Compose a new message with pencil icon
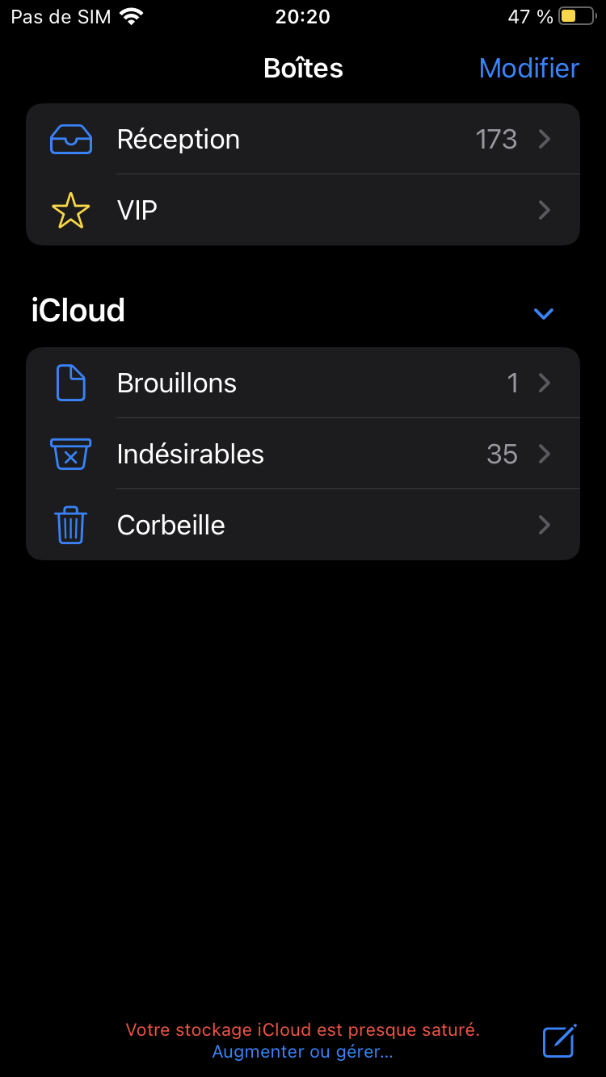The width and height of the screenshot is (606, 1077). coord(559,1041)
